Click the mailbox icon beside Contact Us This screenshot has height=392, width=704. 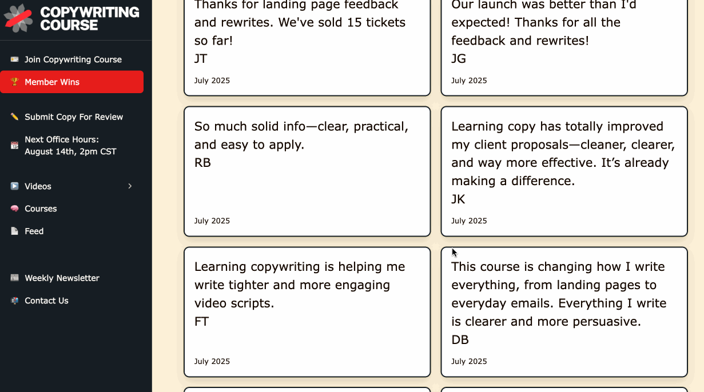coord(14,301)
